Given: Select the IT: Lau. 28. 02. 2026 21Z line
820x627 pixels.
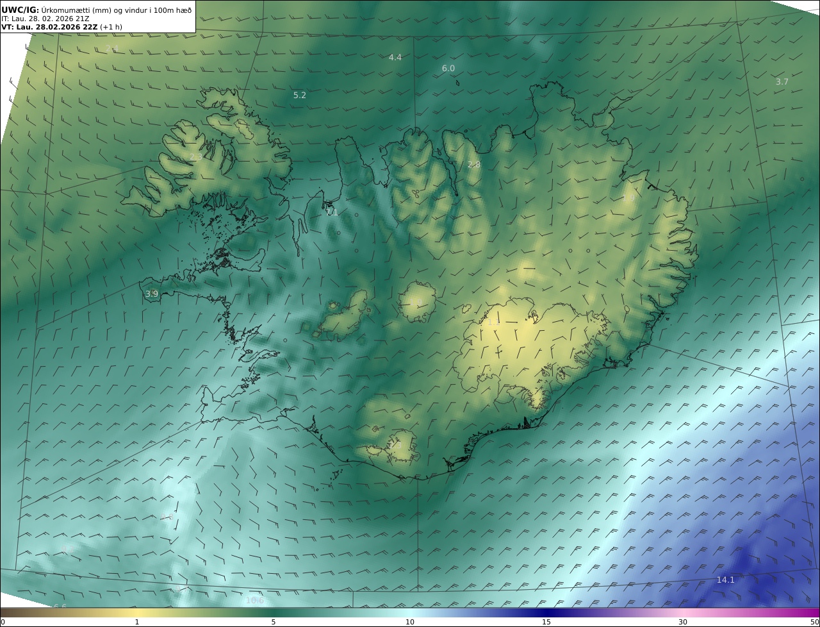Looking at the screenshot, I should pos(45,19).
